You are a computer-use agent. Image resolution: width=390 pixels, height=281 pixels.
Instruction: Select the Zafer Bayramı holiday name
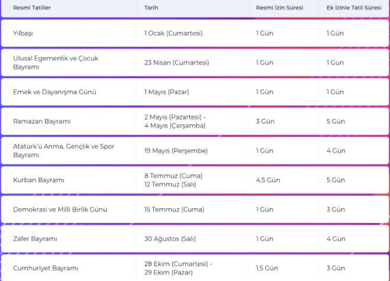(x=35, y=239)
